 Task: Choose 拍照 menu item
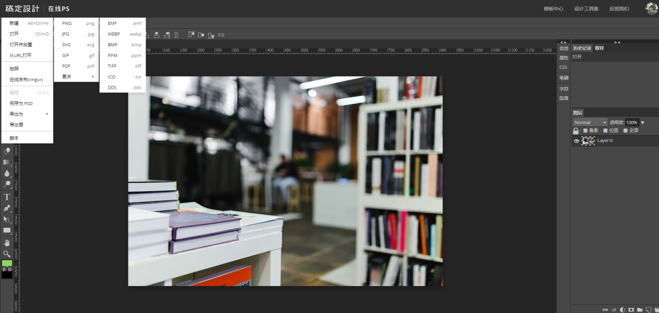pos(27,69)
